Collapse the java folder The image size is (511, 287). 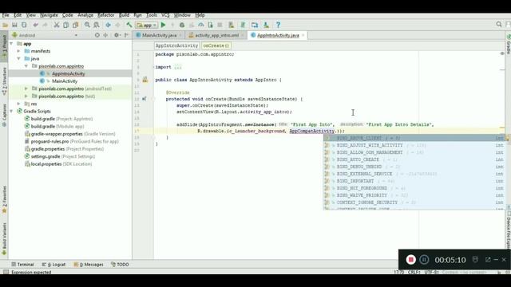pyautogui.click(x=18, y=58)
